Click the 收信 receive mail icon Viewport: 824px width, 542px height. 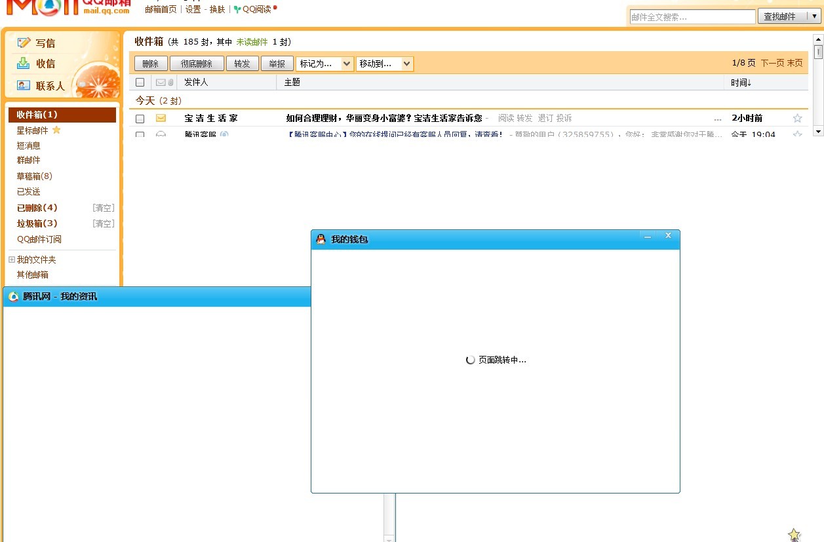24,63
